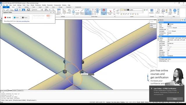
Task: Click the Standard text style in status bar
Action: pyautogui.click(x=108, y=102)
